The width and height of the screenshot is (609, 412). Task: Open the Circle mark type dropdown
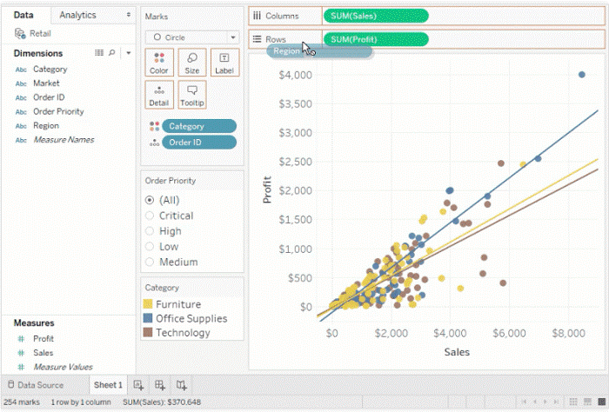coord(192,37)
